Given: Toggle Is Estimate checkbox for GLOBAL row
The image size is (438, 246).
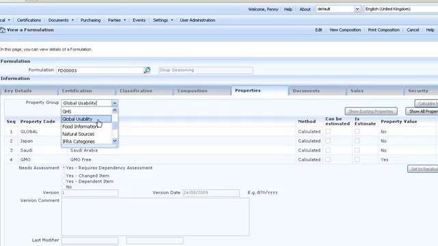Looking at the screenshot, I should (x=357, y=131).
